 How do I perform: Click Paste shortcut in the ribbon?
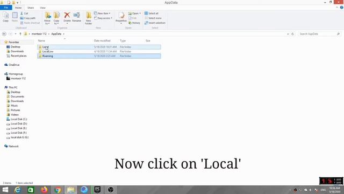click(30, 23)
